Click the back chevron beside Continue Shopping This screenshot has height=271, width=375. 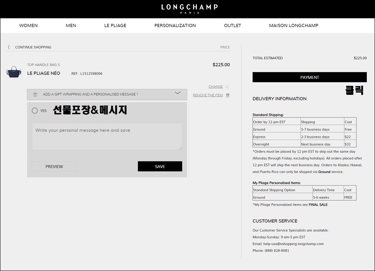9,47
